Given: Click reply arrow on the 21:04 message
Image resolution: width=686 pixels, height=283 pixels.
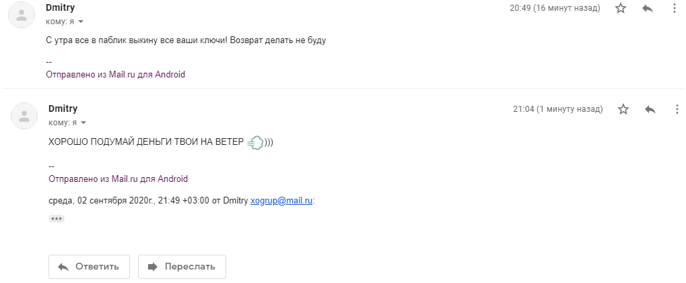Looking at the screenshot, I should pos(650,109).
